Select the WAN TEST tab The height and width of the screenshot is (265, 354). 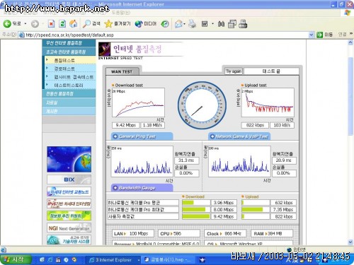122,71
